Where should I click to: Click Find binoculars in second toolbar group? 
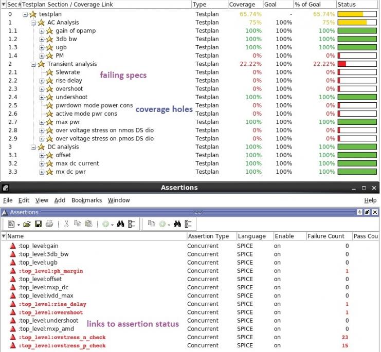click(177, 224)
